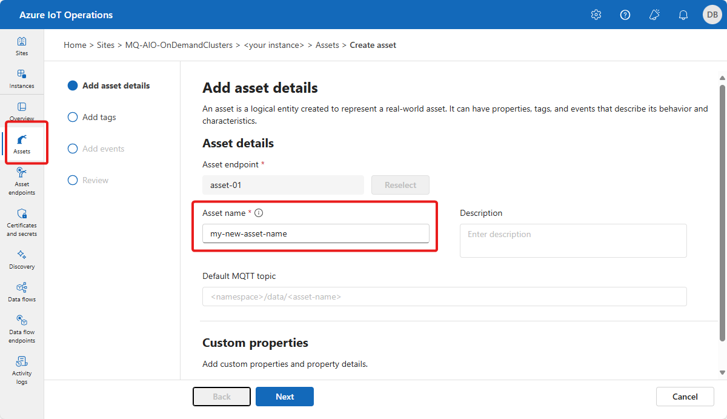Open the Help question mark icon
The width and height of the screenshot is (727, 419).
tap(625, 15)
